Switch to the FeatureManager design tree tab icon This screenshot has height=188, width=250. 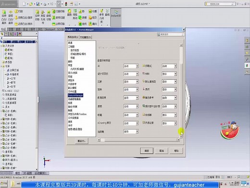coord(2,34)
